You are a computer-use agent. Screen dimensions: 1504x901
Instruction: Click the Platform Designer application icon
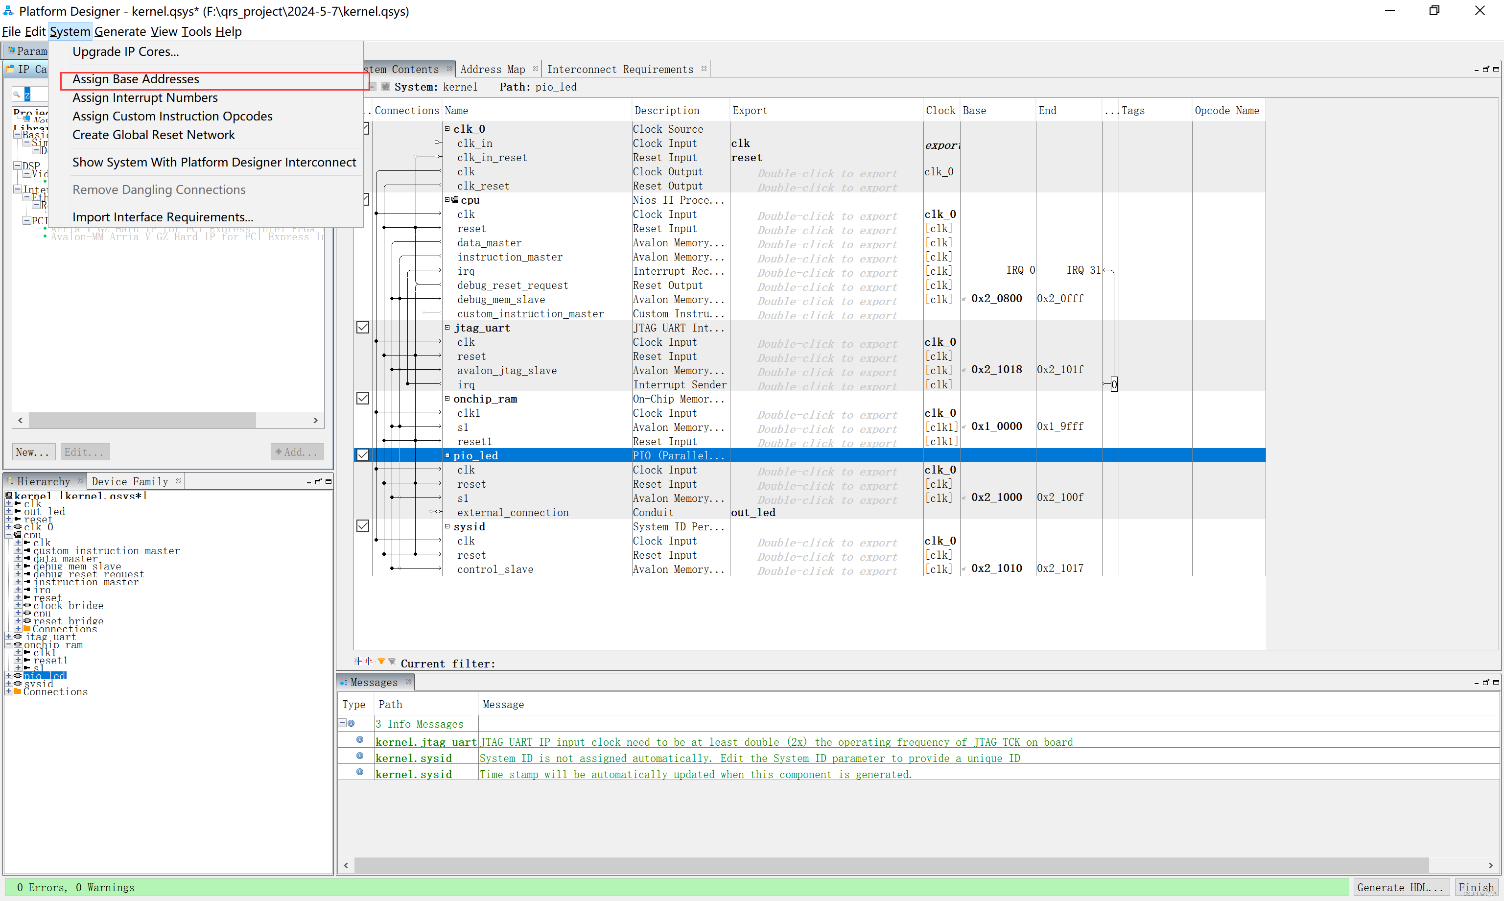(x=9, y=10)
